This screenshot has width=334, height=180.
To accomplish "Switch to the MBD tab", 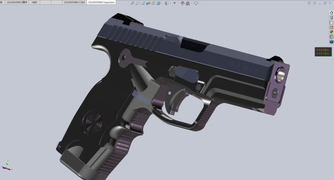I will click(x=34, y=2).
